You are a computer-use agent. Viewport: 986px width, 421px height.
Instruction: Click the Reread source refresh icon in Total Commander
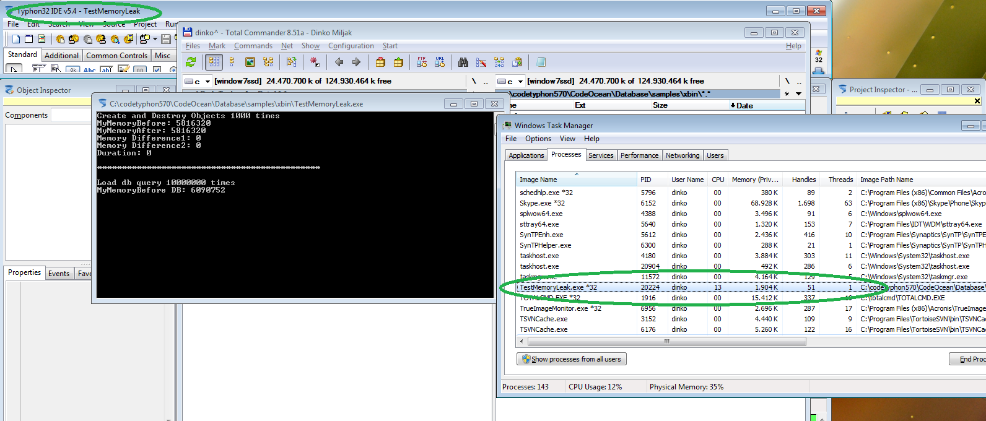(191, 62)
